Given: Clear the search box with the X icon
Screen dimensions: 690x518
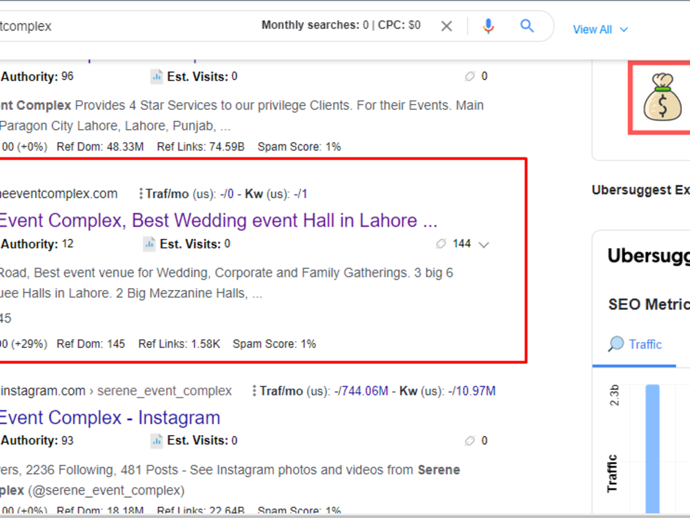Looking at the screenshot, I should coord(446,26).
